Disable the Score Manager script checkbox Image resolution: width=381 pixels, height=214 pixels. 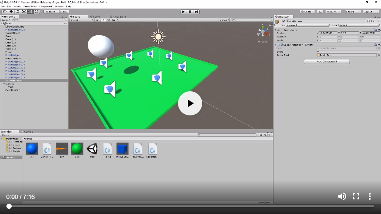tap(282, 45)
